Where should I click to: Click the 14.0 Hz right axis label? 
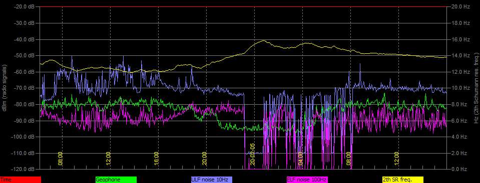460,55
